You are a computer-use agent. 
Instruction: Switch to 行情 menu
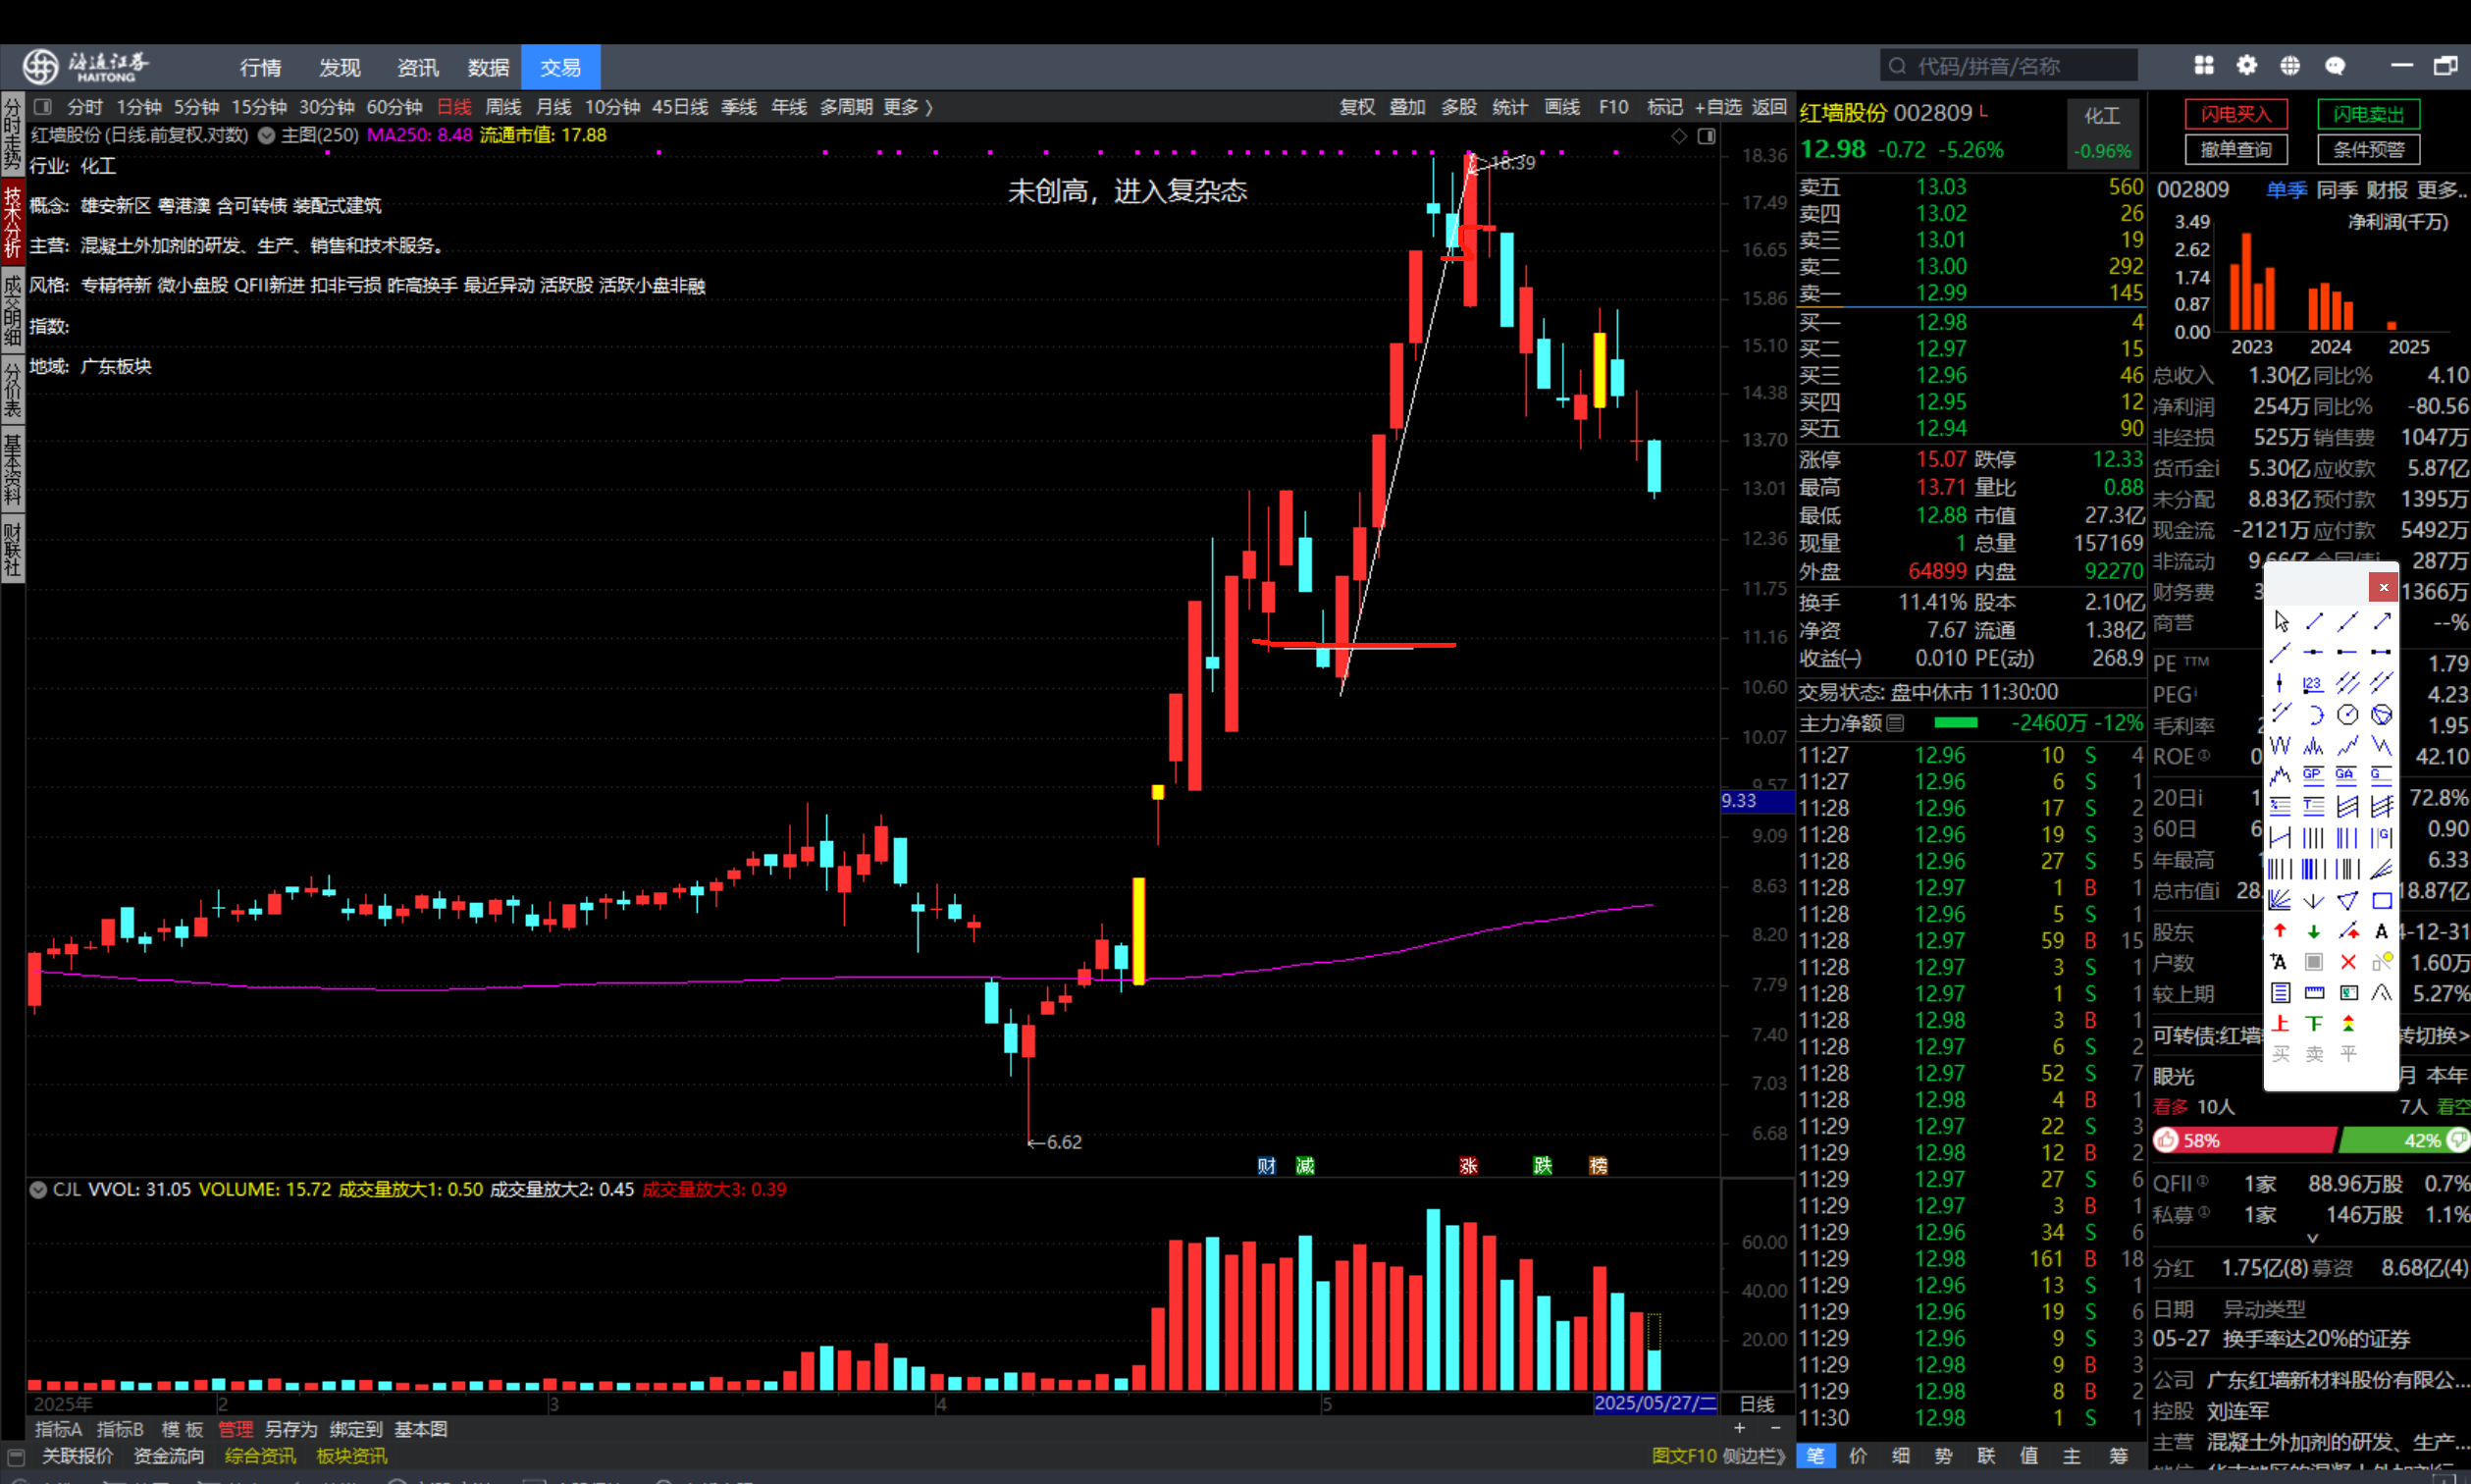[x=261, y=67]
